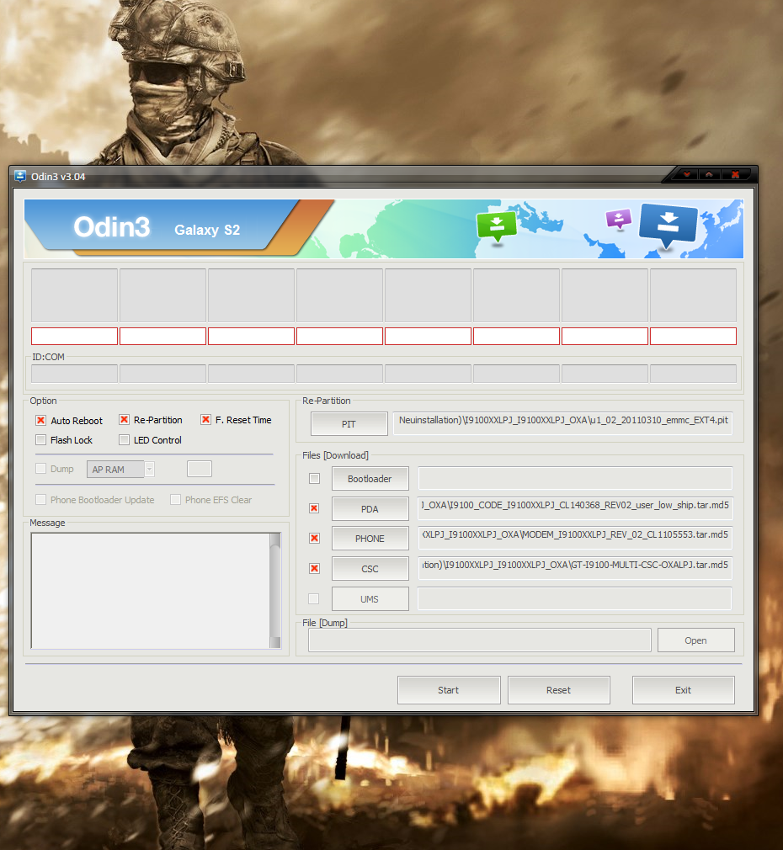Enable the Bootloader file checkbox
The width and height of the screenshot is (783, 850).
[x=314, y=478]
